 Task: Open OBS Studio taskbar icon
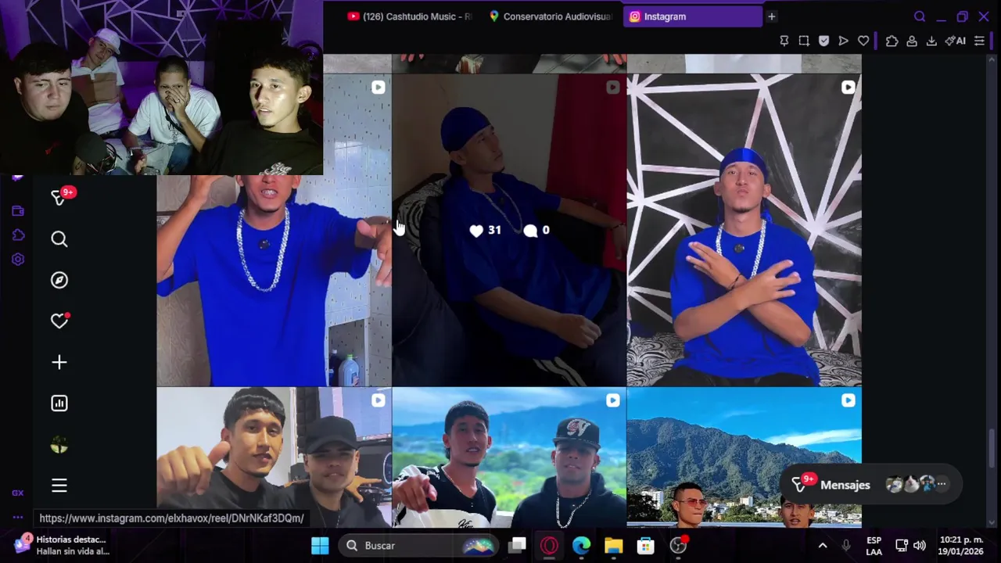[678, 546]
